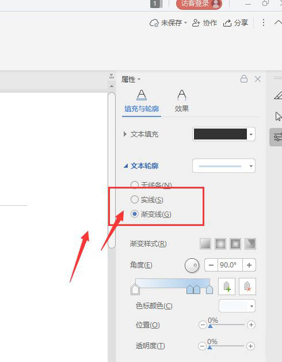Click the 访客登录 guest login button

point(199,4)
